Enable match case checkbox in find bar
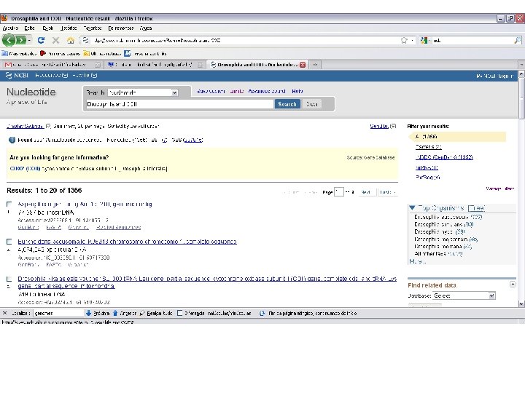Viewport: 525px width, 393px height. 180,313
